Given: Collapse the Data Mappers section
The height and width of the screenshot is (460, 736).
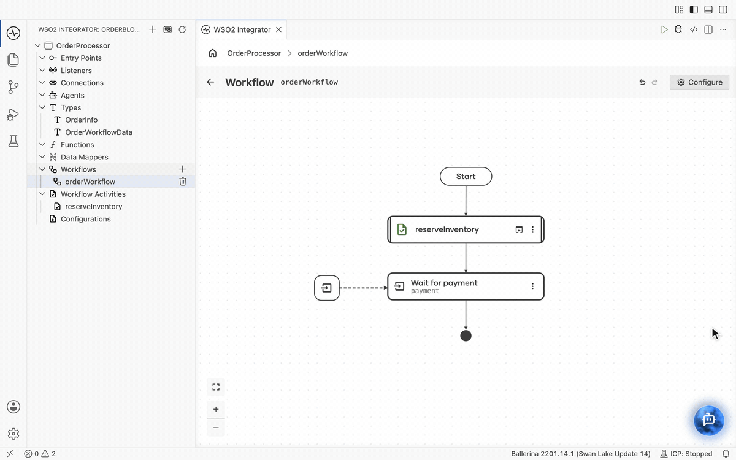Looking at the screenshot, I should tap(42, 157).
